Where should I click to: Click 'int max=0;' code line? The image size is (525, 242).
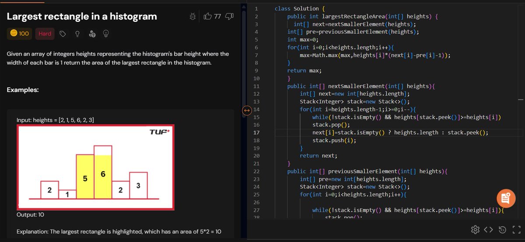click(x=303, y=39)
